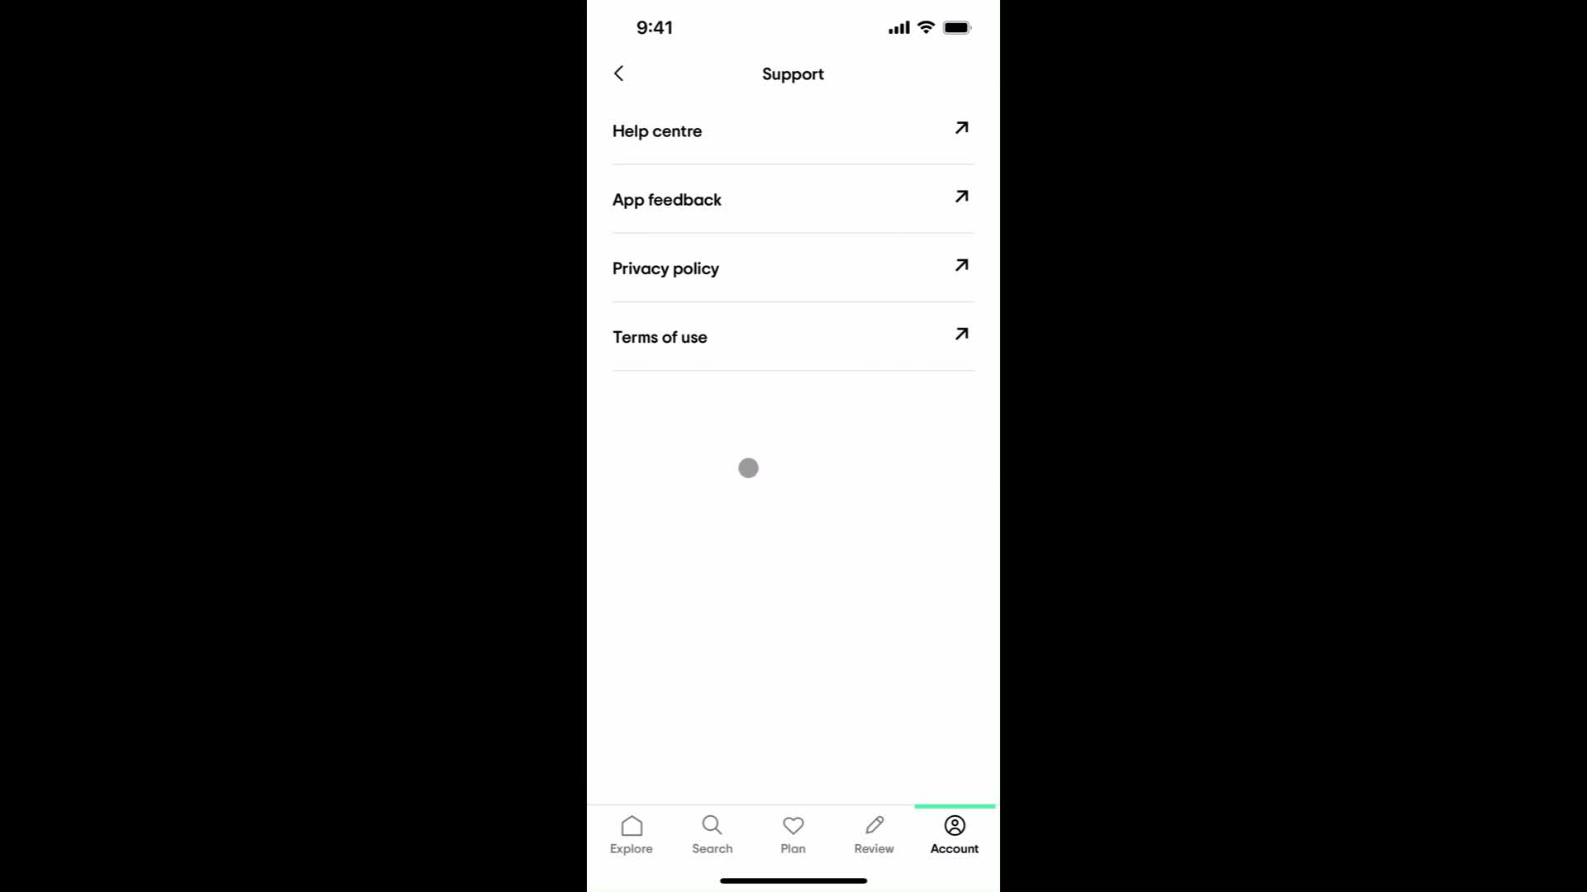Open App feedback page
Image resolution: width=1587 pixels, height=892 pixels.
click(793, 199)
